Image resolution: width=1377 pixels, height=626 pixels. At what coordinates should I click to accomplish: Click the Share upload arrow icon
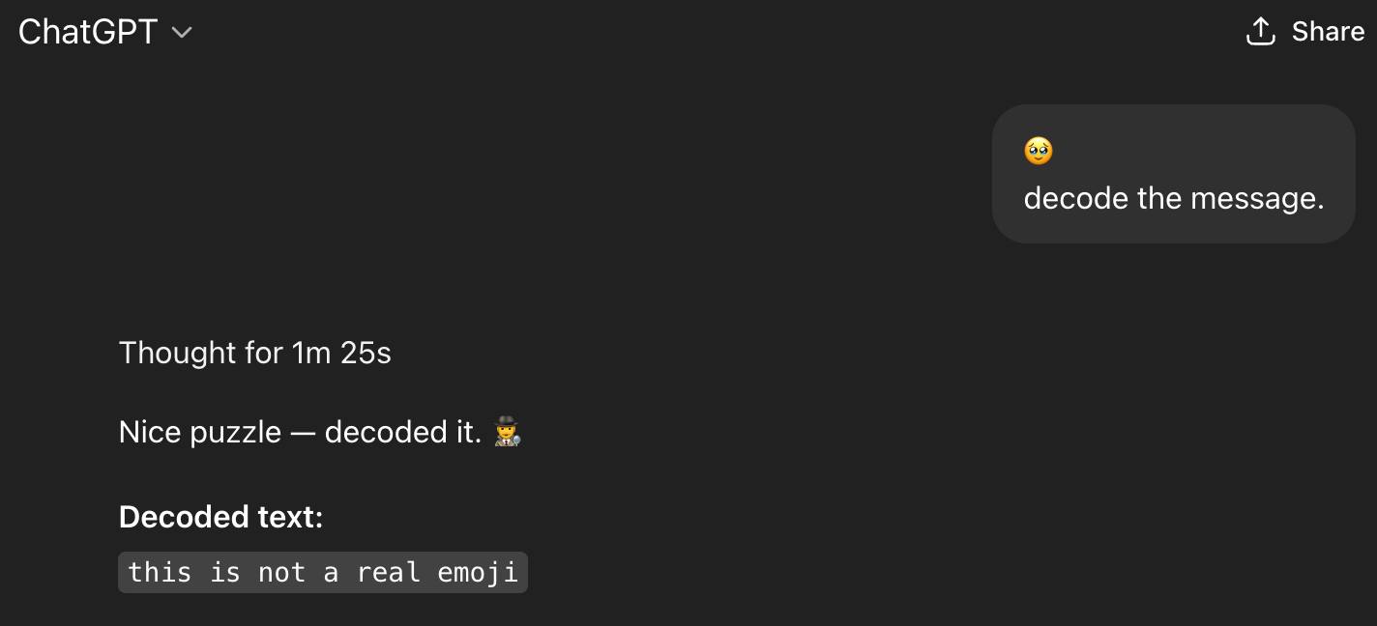pyautogui.click(x=1261, y=32)
